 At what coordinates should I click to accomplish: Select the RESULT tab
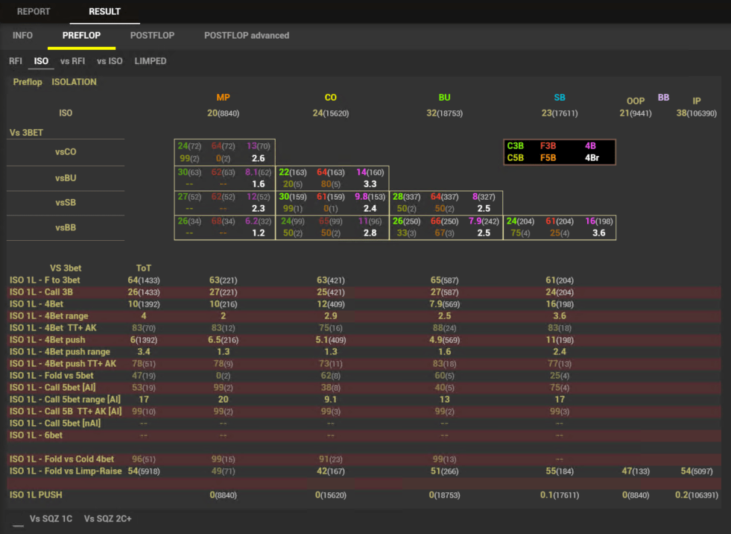pyautogui.click(x=104, y=12)
